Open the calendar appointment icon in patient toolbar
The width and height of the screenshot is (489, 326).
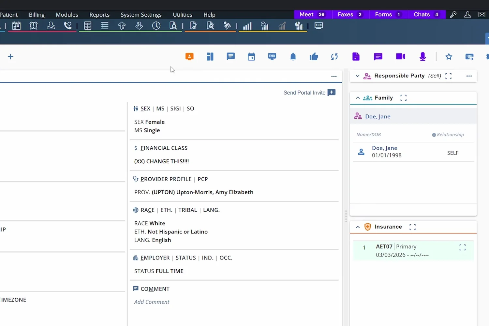click(251, 57)
